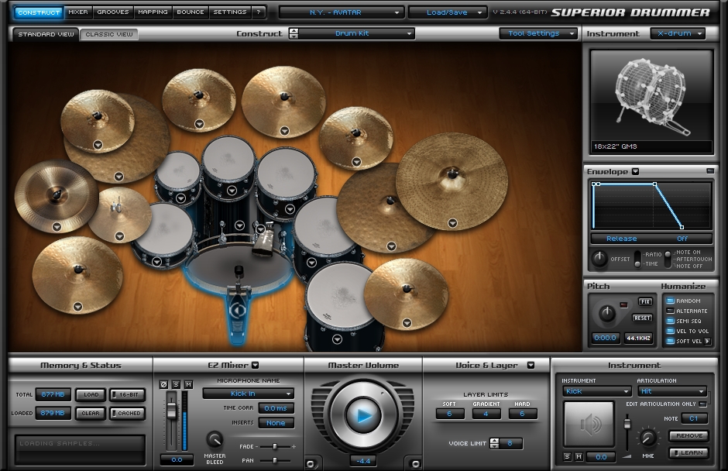This screenshot has width=728, height=471.
Task: Open the help question mark button
Action: tap(259, 12)
